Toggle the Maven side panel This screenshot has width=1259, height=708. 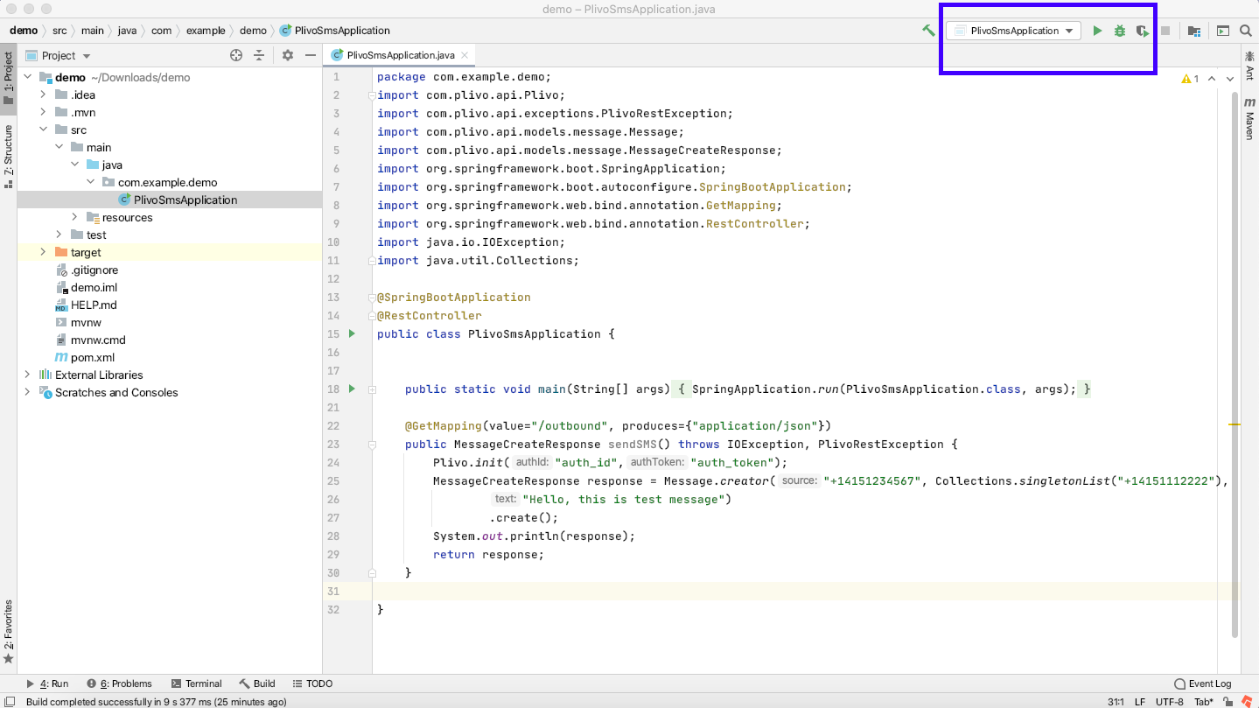(x=1249, y=120)
